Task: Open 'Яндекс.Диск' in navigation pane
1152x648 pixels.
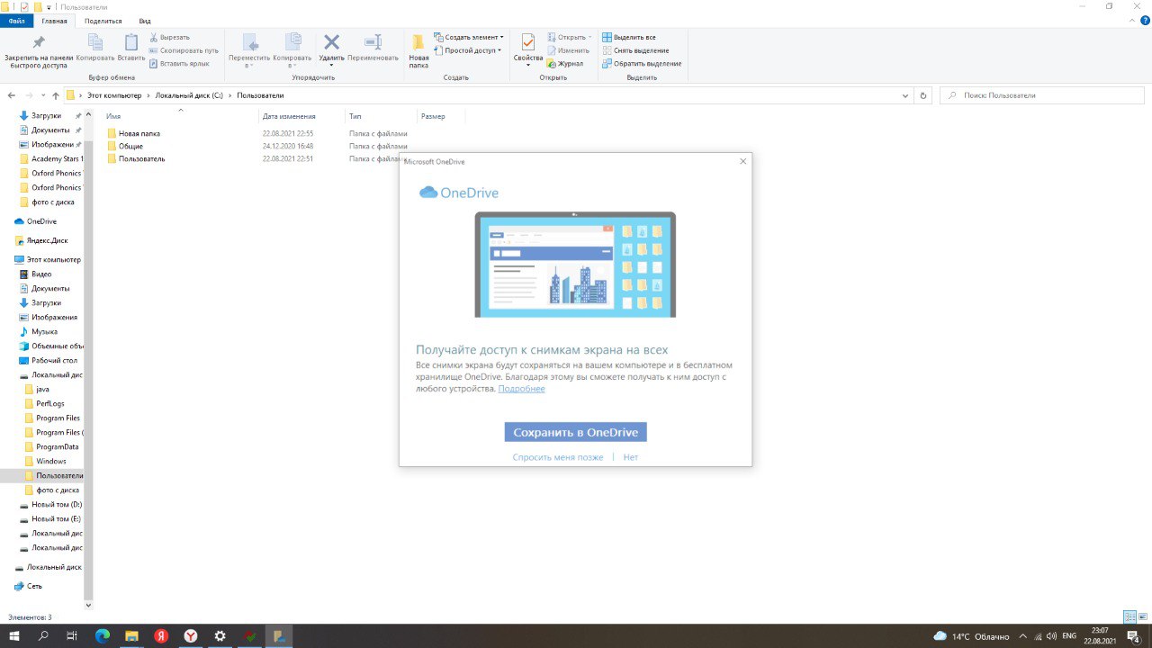Action: click(47, 240)
